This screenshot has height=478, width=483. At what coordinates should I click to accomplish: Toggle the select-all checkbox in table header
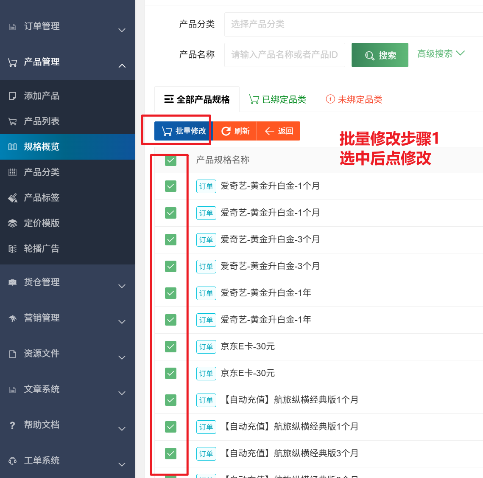pyautogui.click(x=170, y=160)
